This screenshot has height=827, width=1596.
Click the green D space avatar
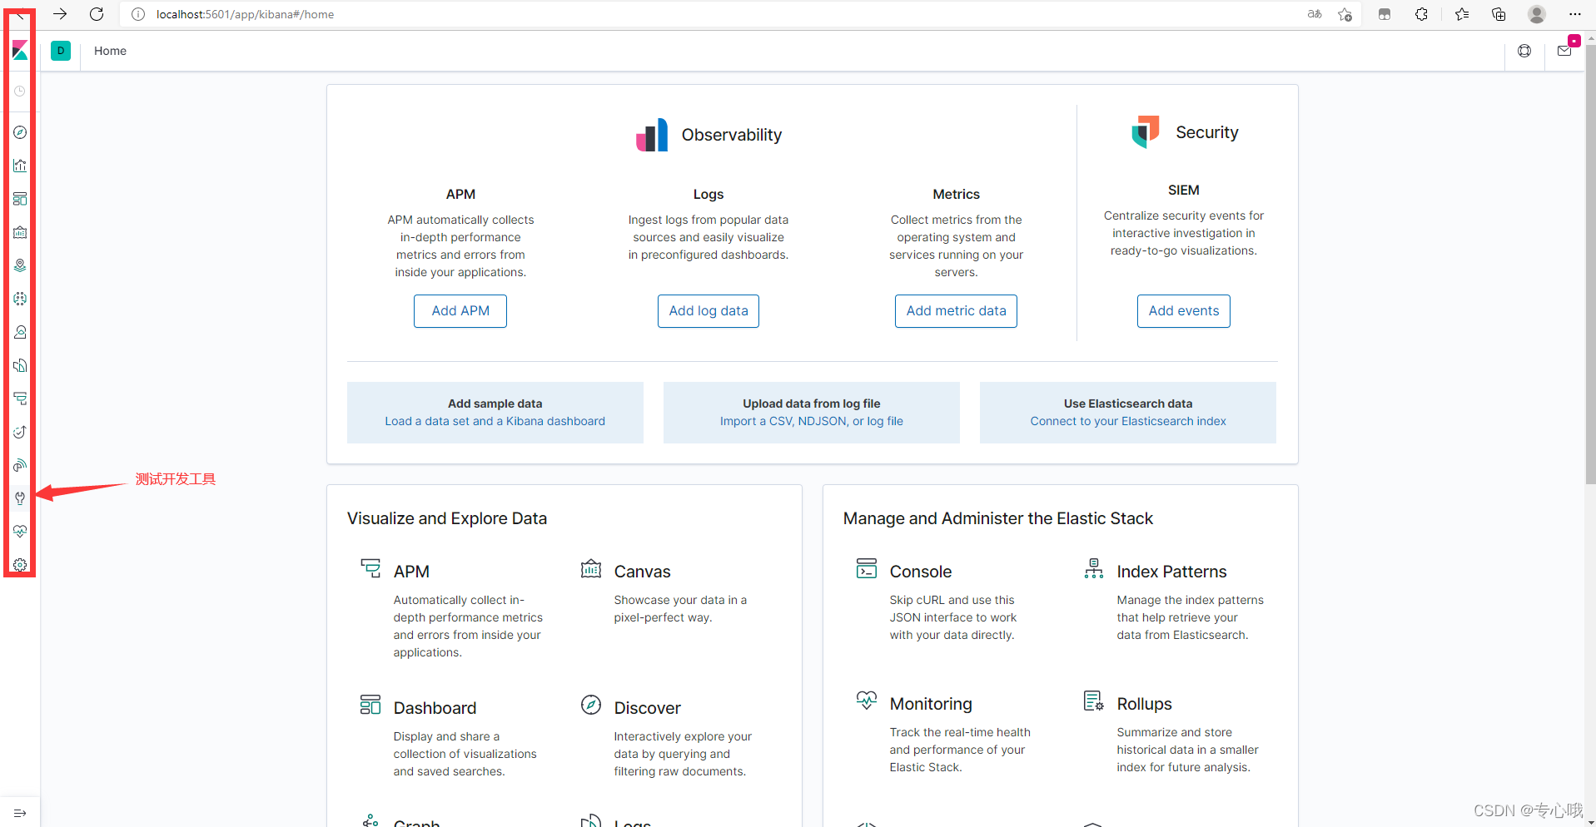pos(61,51)
